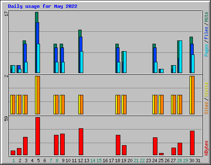Click the small red KBytes bar for day 25

point(161,154)
